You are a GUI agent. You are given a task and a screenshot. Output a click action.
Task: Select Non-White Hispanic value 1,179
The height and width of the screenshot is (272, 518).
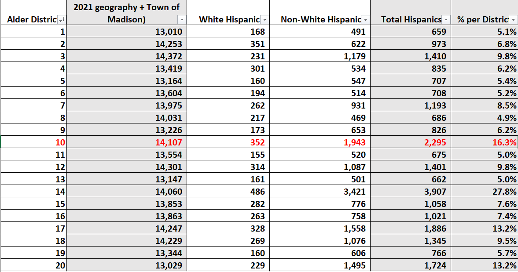pos(320,56)
